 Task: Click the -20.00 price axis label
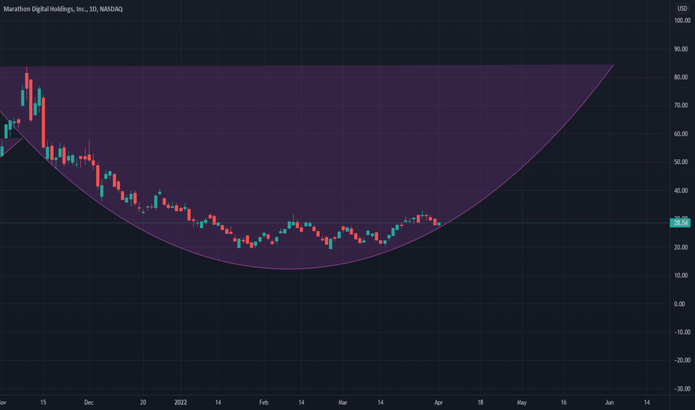(x=681, y=360)
